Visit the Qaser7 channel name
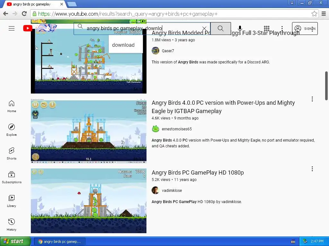Viewport: 329px width, 246px height. tap(168, 51)
